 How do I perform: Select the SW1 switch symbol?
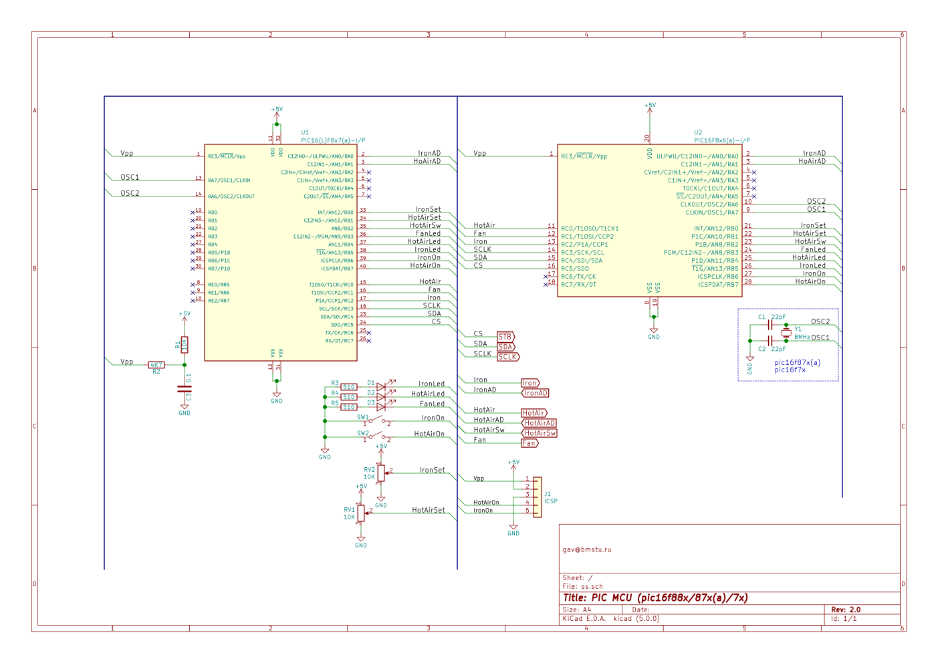[376, 421]
